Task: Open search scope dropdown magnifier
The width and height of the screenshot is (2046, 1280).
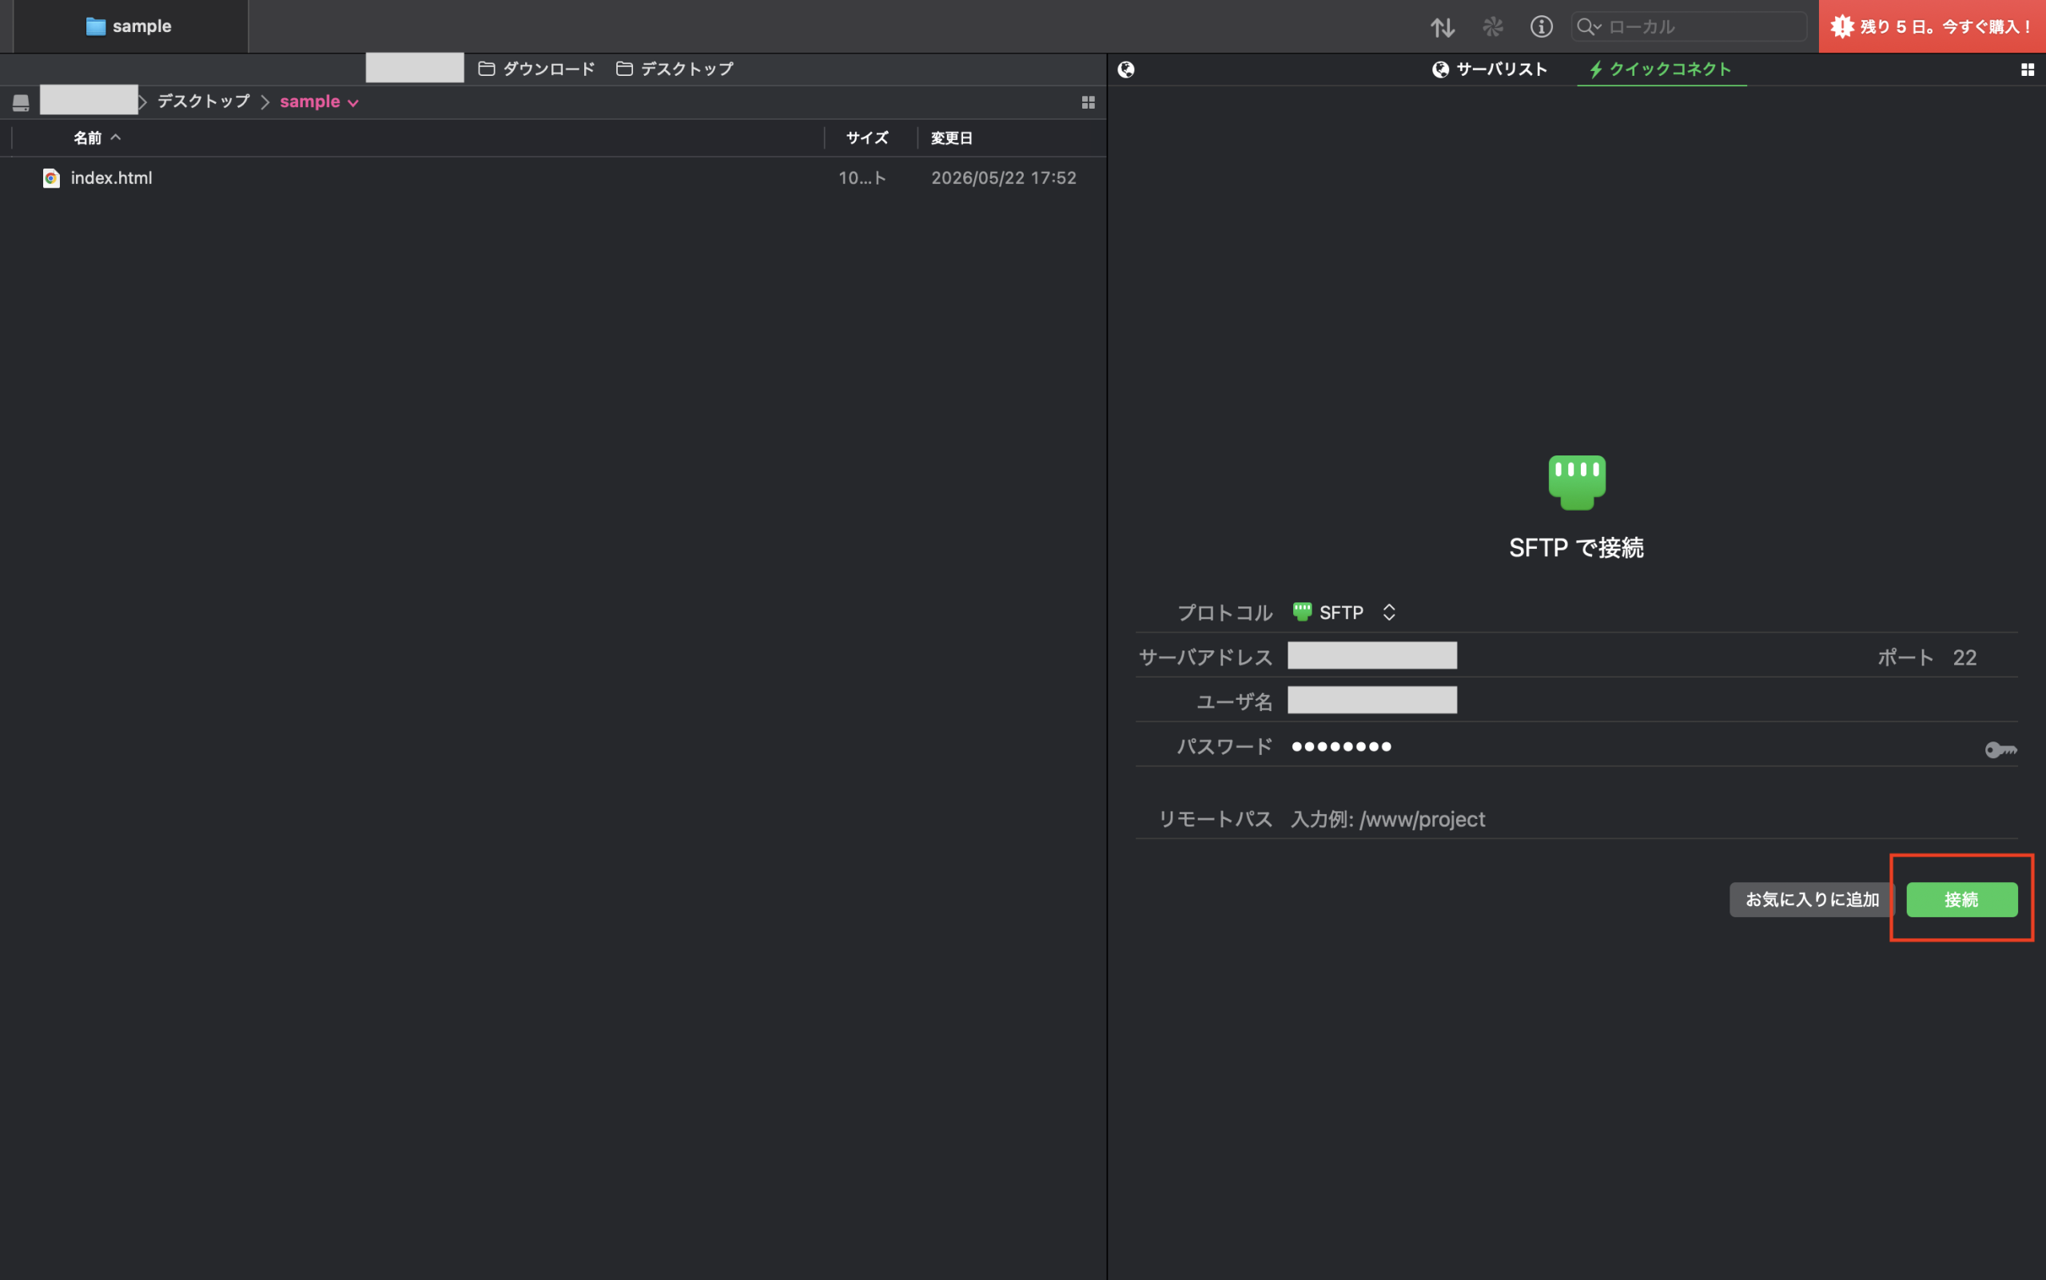Action: coord(1589,26)
